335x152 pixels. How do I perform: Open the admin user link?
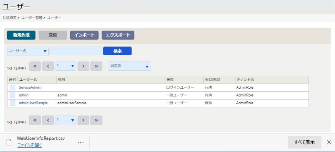tap(24, 95)
